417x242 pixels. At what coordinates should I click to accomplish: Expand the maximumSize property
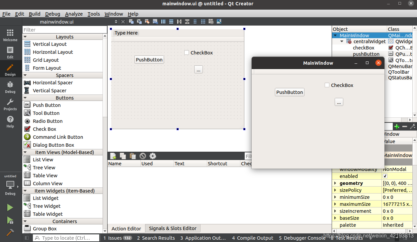pos(335,204)
